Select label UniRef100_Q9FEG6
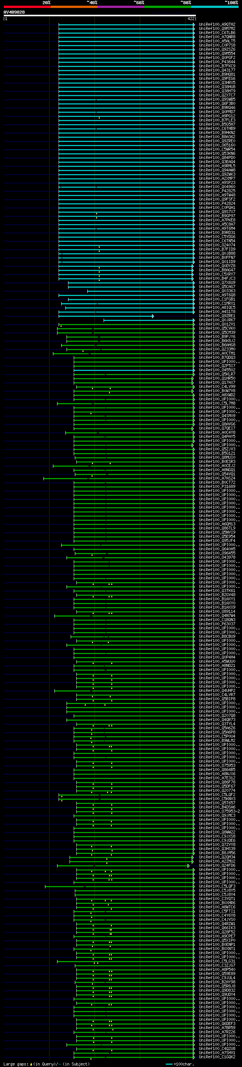Viewport: 242px width, 1067px height. [x=217, y=79]
